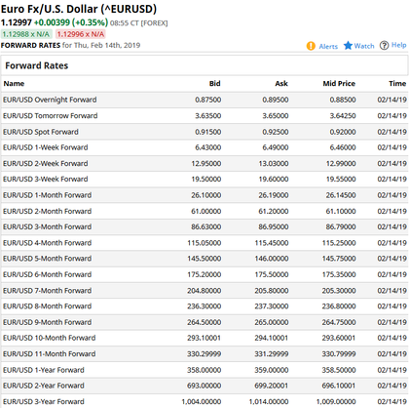The height and width of the screenshot is (408, 410).
Task: Open the Alerts link
Action: pos(328,46)
